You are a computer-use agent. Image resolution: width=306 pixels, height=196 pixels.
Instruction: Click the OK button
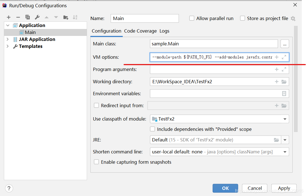tap(225, 188)
